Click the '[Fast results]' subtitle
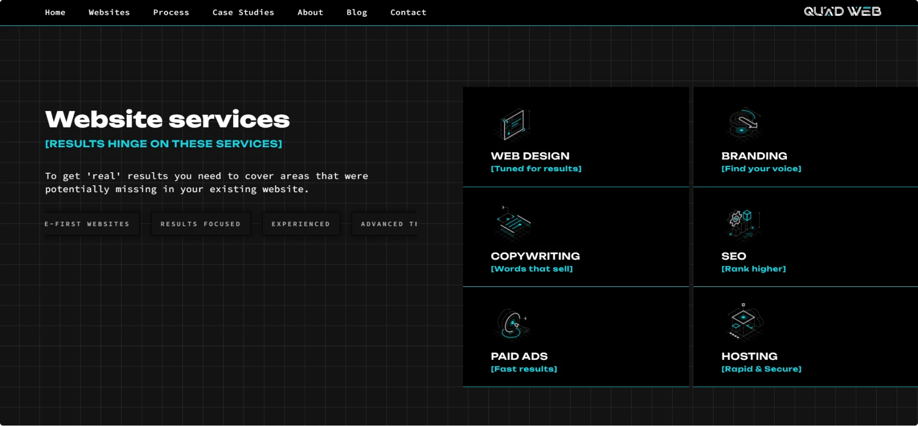Screen dimensions: 918x426 pyautogui.click(x=524, y=369)
